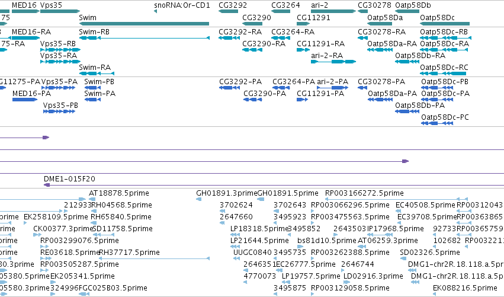Click the Oatp58Dc-PC protein label
Image resolution: width=504 pixels, height=297 pixels.
445,117
